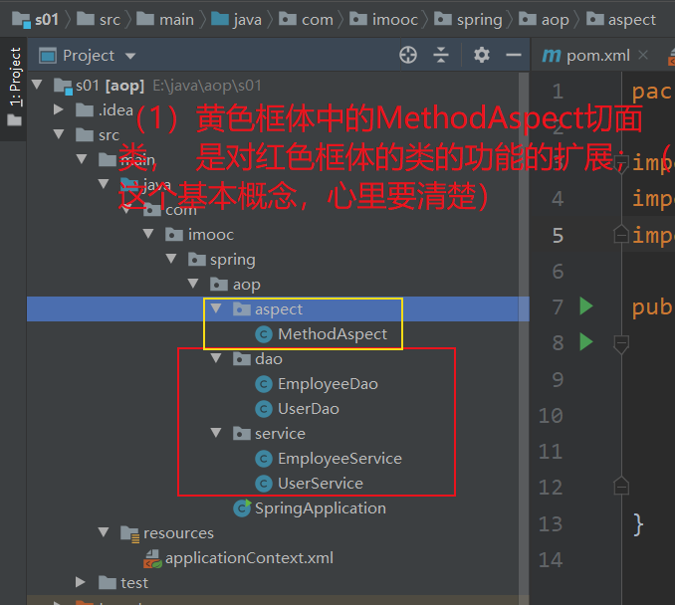Collapse the dao folder
The width and height of the screenshot is (675, 605).
point(216,358)
